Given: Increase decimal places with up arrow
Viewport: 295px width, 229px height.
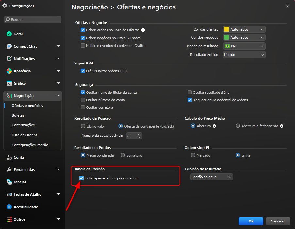Looking at the screenshot, I should click(139, 134).
